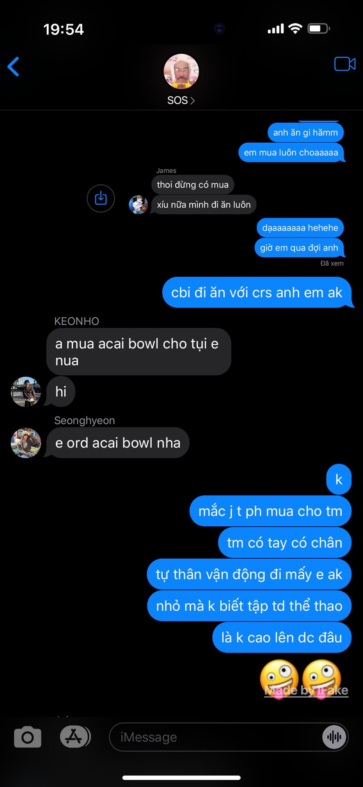Open the camera icon beside input
The image size is (363, 787).
[28, 737]
